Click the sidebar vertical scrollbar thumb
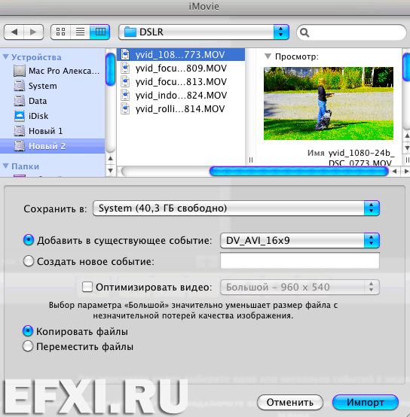The height and width of the screenshot is (417, 410). click(110, 70)
